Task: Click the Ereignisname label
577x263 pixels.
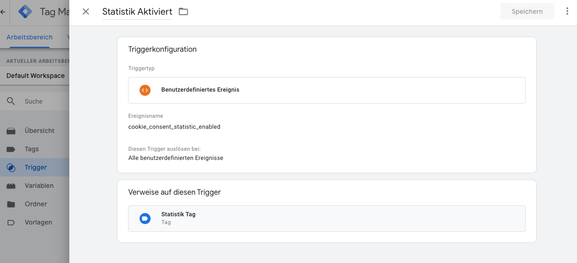Action: (146, 116)
